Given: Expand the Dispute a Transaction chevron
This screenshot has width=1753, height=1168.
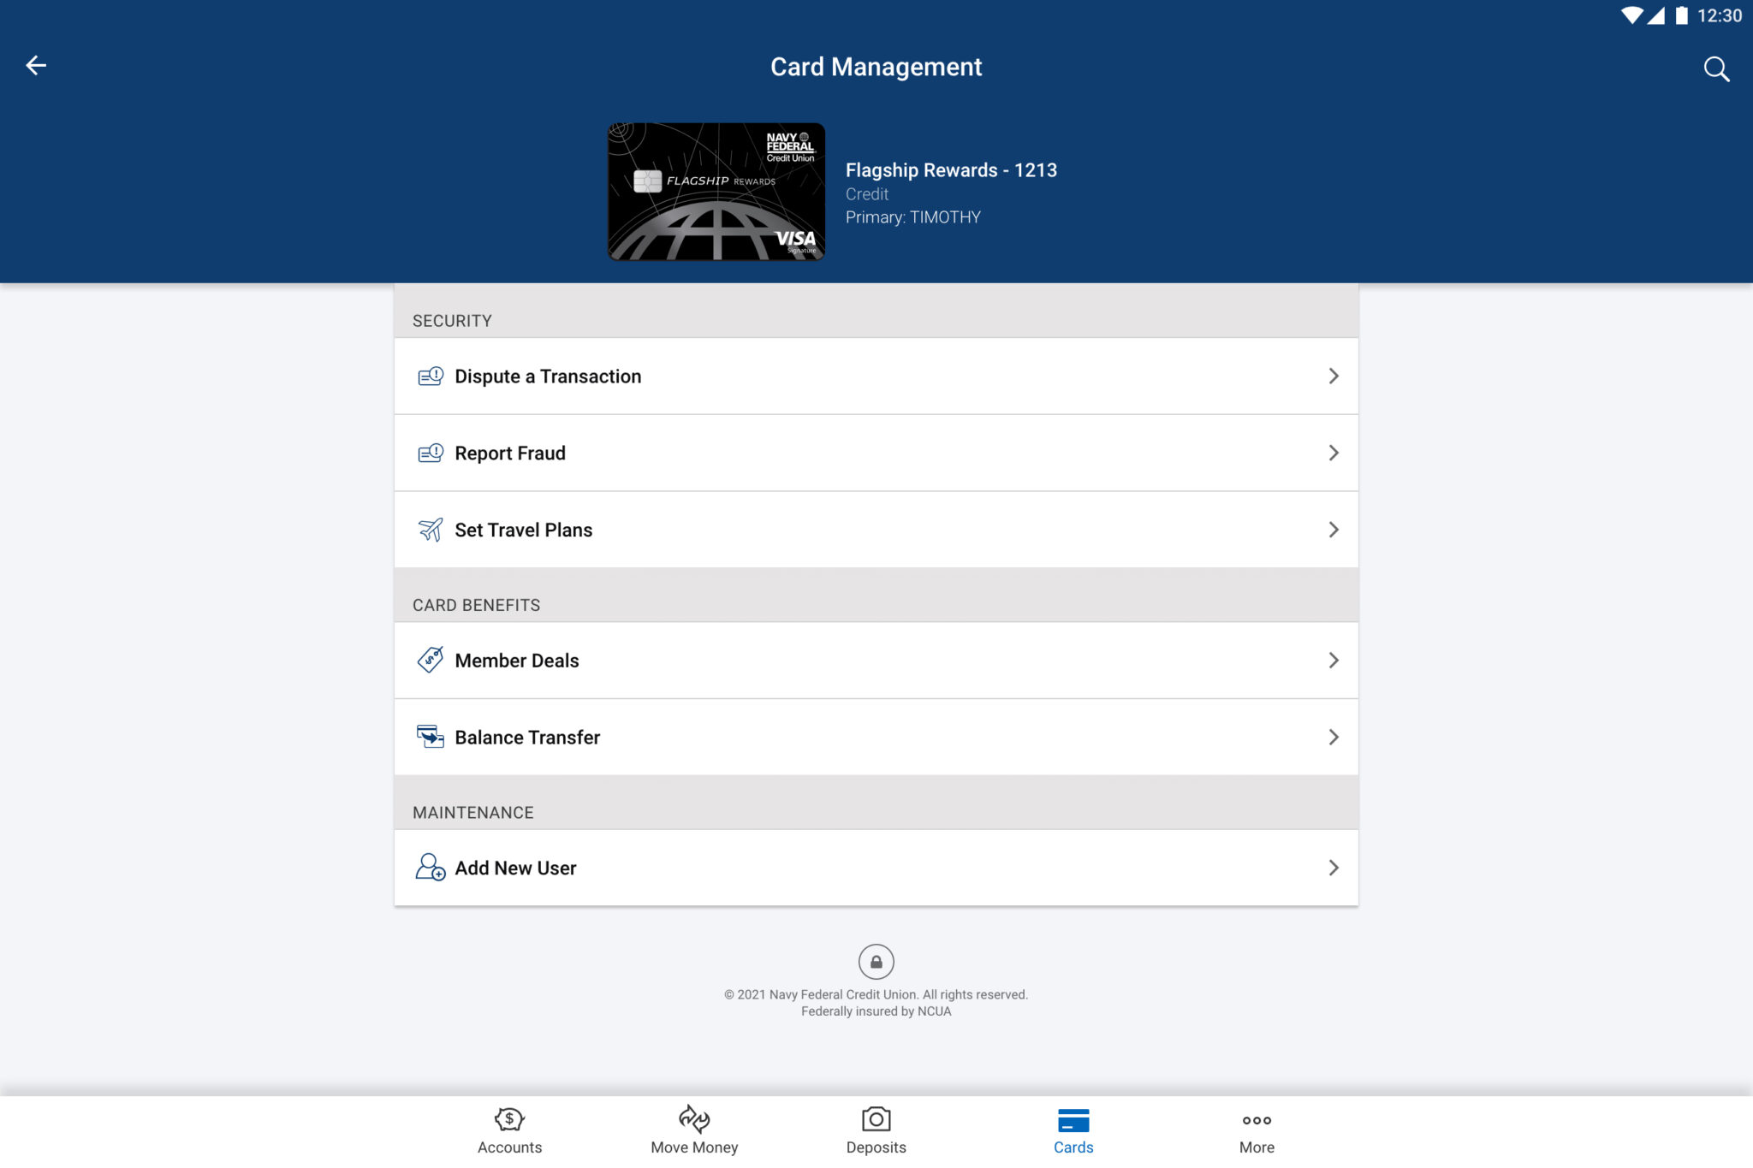Looking at the screenshot, I should point(1334,376).
